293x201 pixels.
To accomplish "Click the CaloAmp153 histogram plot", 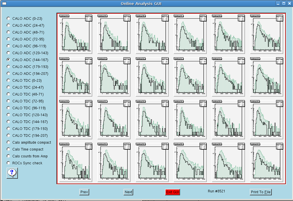I will click(x=190, y=77).
